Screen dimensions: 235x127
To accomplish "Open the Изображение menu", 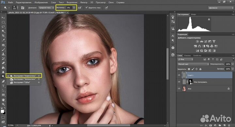I will tap(41, 2).
